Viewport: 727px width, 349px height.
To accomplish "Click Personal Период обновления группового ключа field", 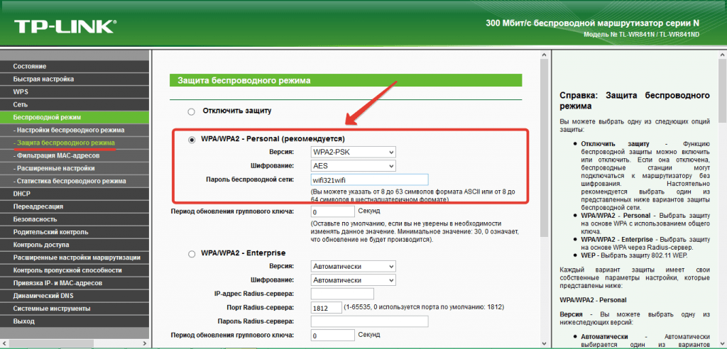I will [x=333, y=212].
